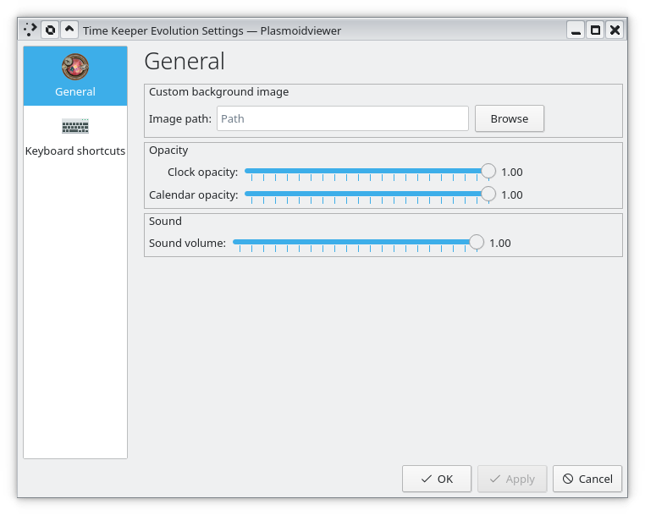Close the window with the X button
The width and height of the screenshot is (645, 515).
pos(615,30)
